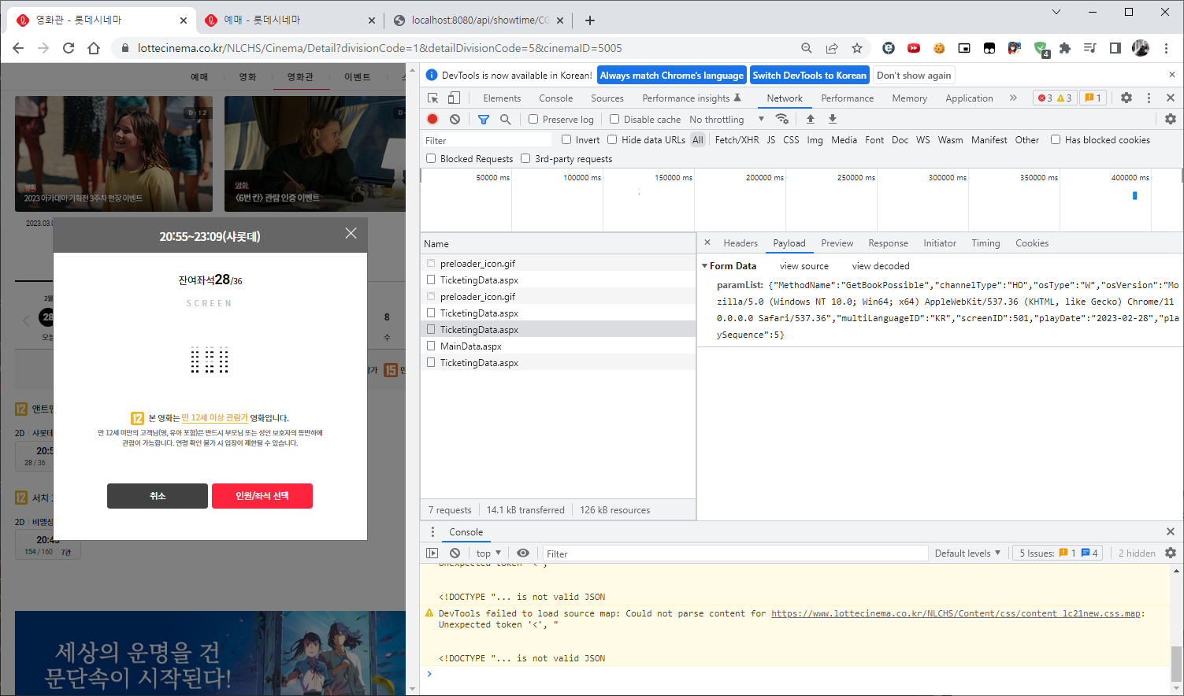This screenshot has width=1184, height=696.
Task: Check 3rd-party requests
Action: pyautogui.click(x=525, y=158)
